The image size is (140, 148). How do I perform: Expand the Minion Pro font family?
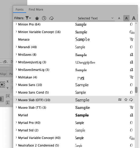[x=16, y=24]
